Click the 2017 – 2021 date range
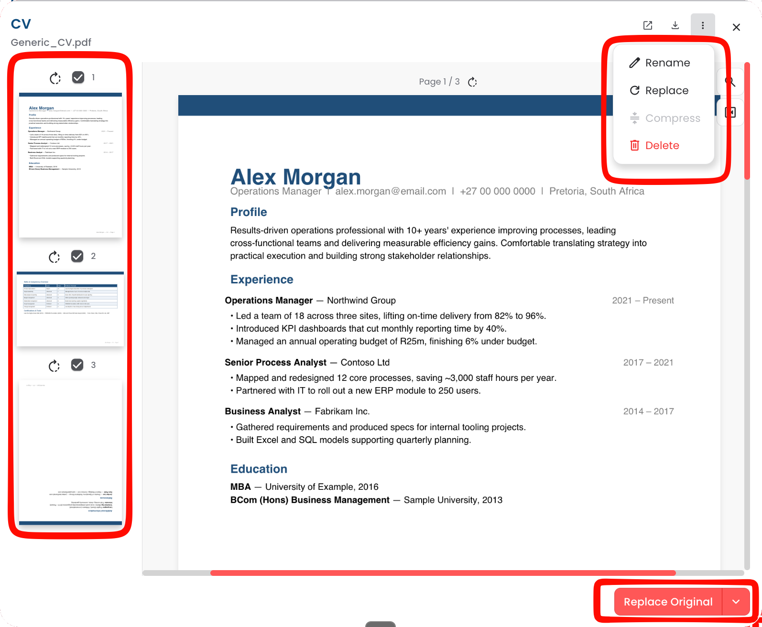The height and width of the screenshot is (627, 762). pos(648,363)
